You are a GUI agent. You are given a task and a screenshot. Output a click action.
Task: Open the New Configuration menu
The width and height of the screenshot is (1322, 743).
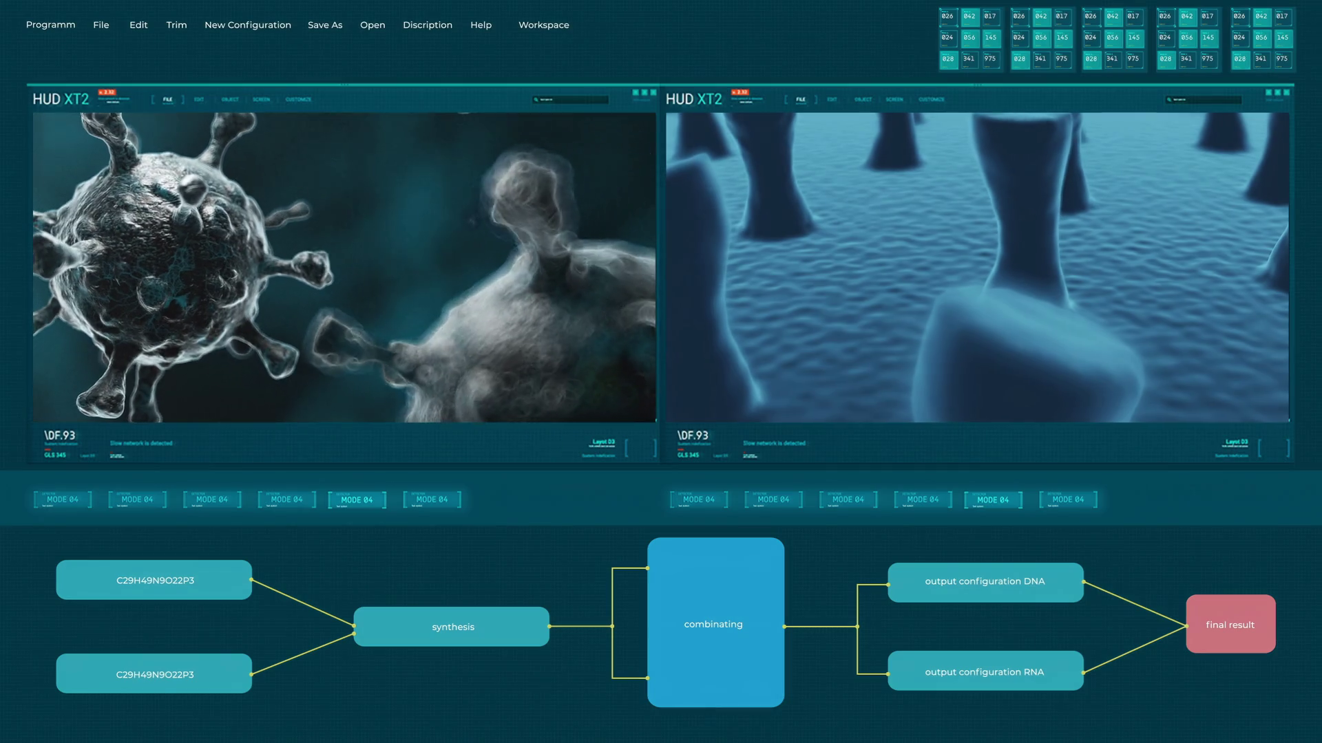tap(247, 25)
